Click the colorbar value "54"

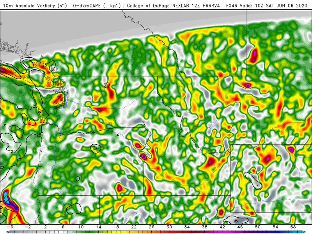(275, 227)
